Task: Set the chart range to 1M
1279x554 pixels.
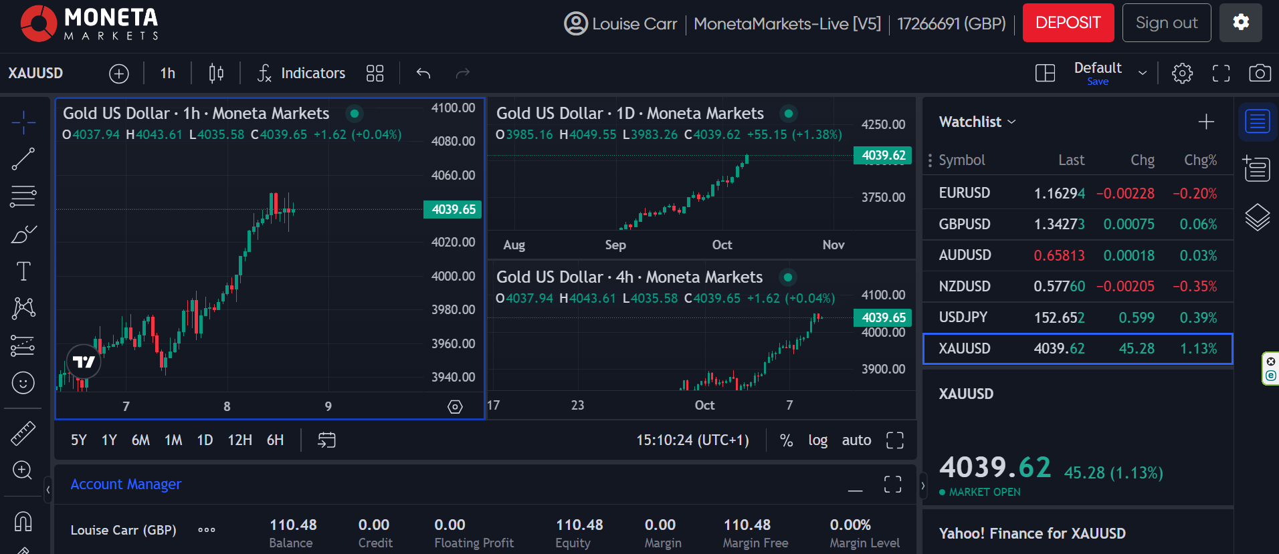Action: 173,440
